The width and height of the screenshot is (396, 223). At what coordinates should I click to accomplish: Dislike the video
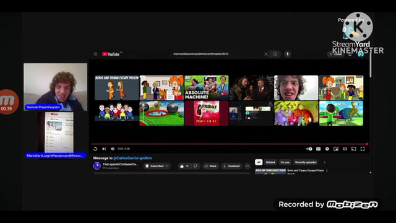pos(196,166)
